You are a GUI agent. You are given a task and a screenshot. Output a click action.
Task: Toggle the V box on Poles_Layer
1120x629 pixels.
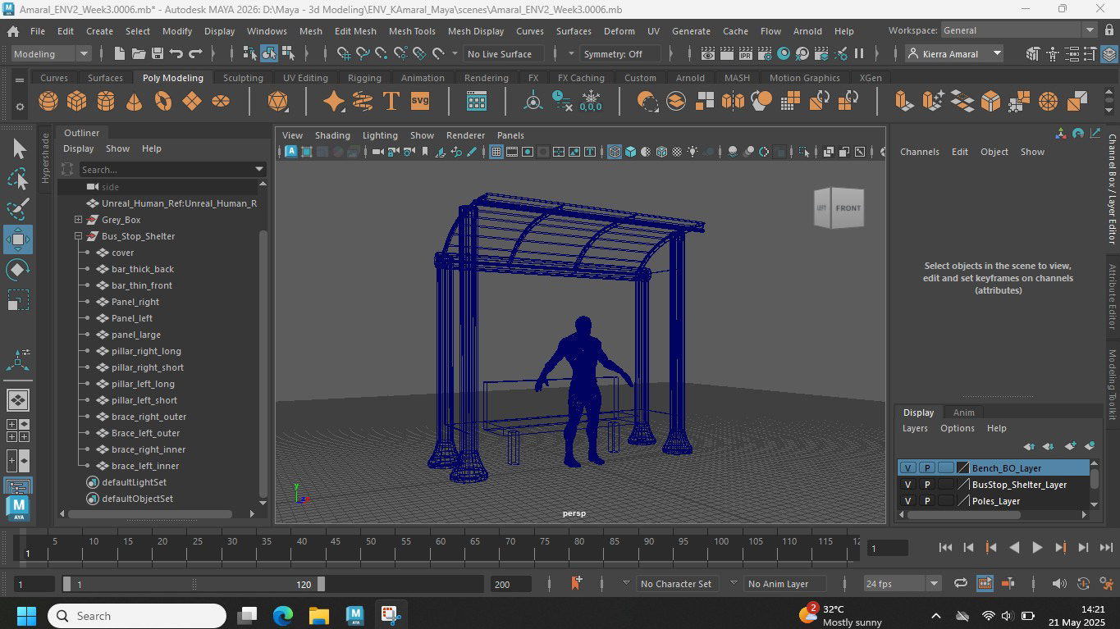pyautogui.click(x=907, y=501)
